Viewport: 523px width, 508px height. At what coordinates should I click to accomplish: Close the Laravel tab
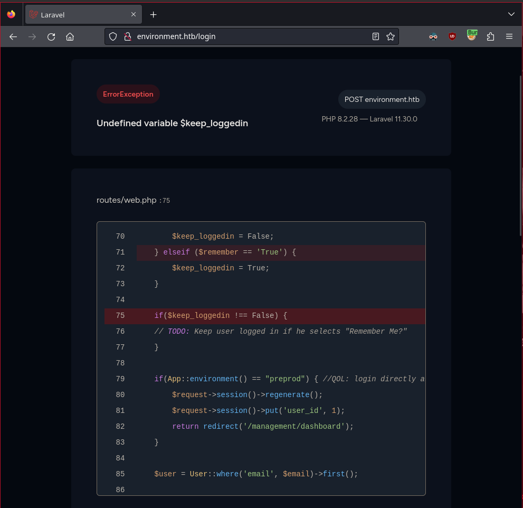(x=134, y=14)
